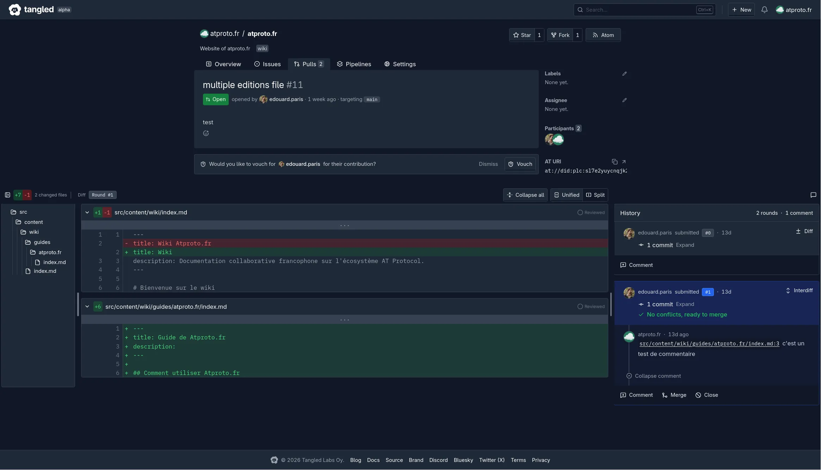Select index.md under atproto.fr folder
821x470 pixels.
coord(50,262)
